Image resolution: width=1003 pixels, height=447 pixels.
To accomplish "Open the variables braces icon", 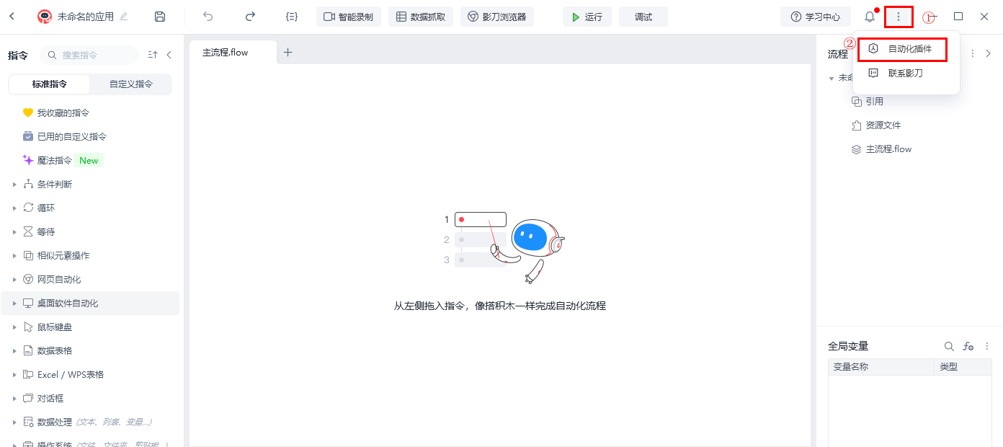I will tap(292, 17).
